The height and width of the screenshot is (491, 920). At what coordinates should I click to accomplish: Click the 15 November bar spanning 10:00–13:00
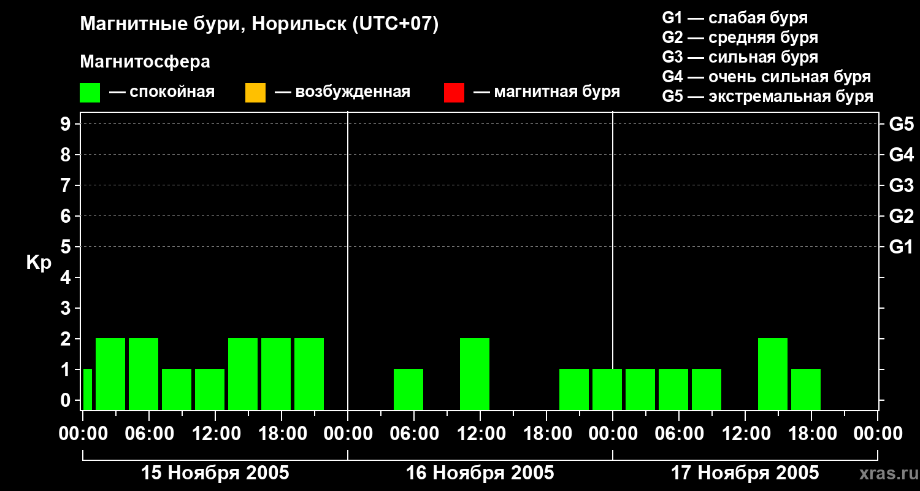(x=210, y=389)
